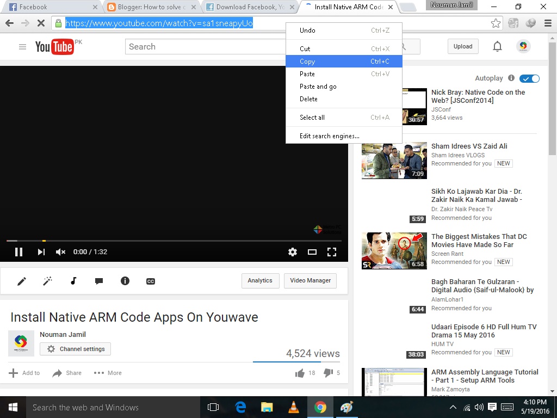Screen dimensions: 557x418
Task: Open the annotations speech bubble
Action: pos(99,281)
